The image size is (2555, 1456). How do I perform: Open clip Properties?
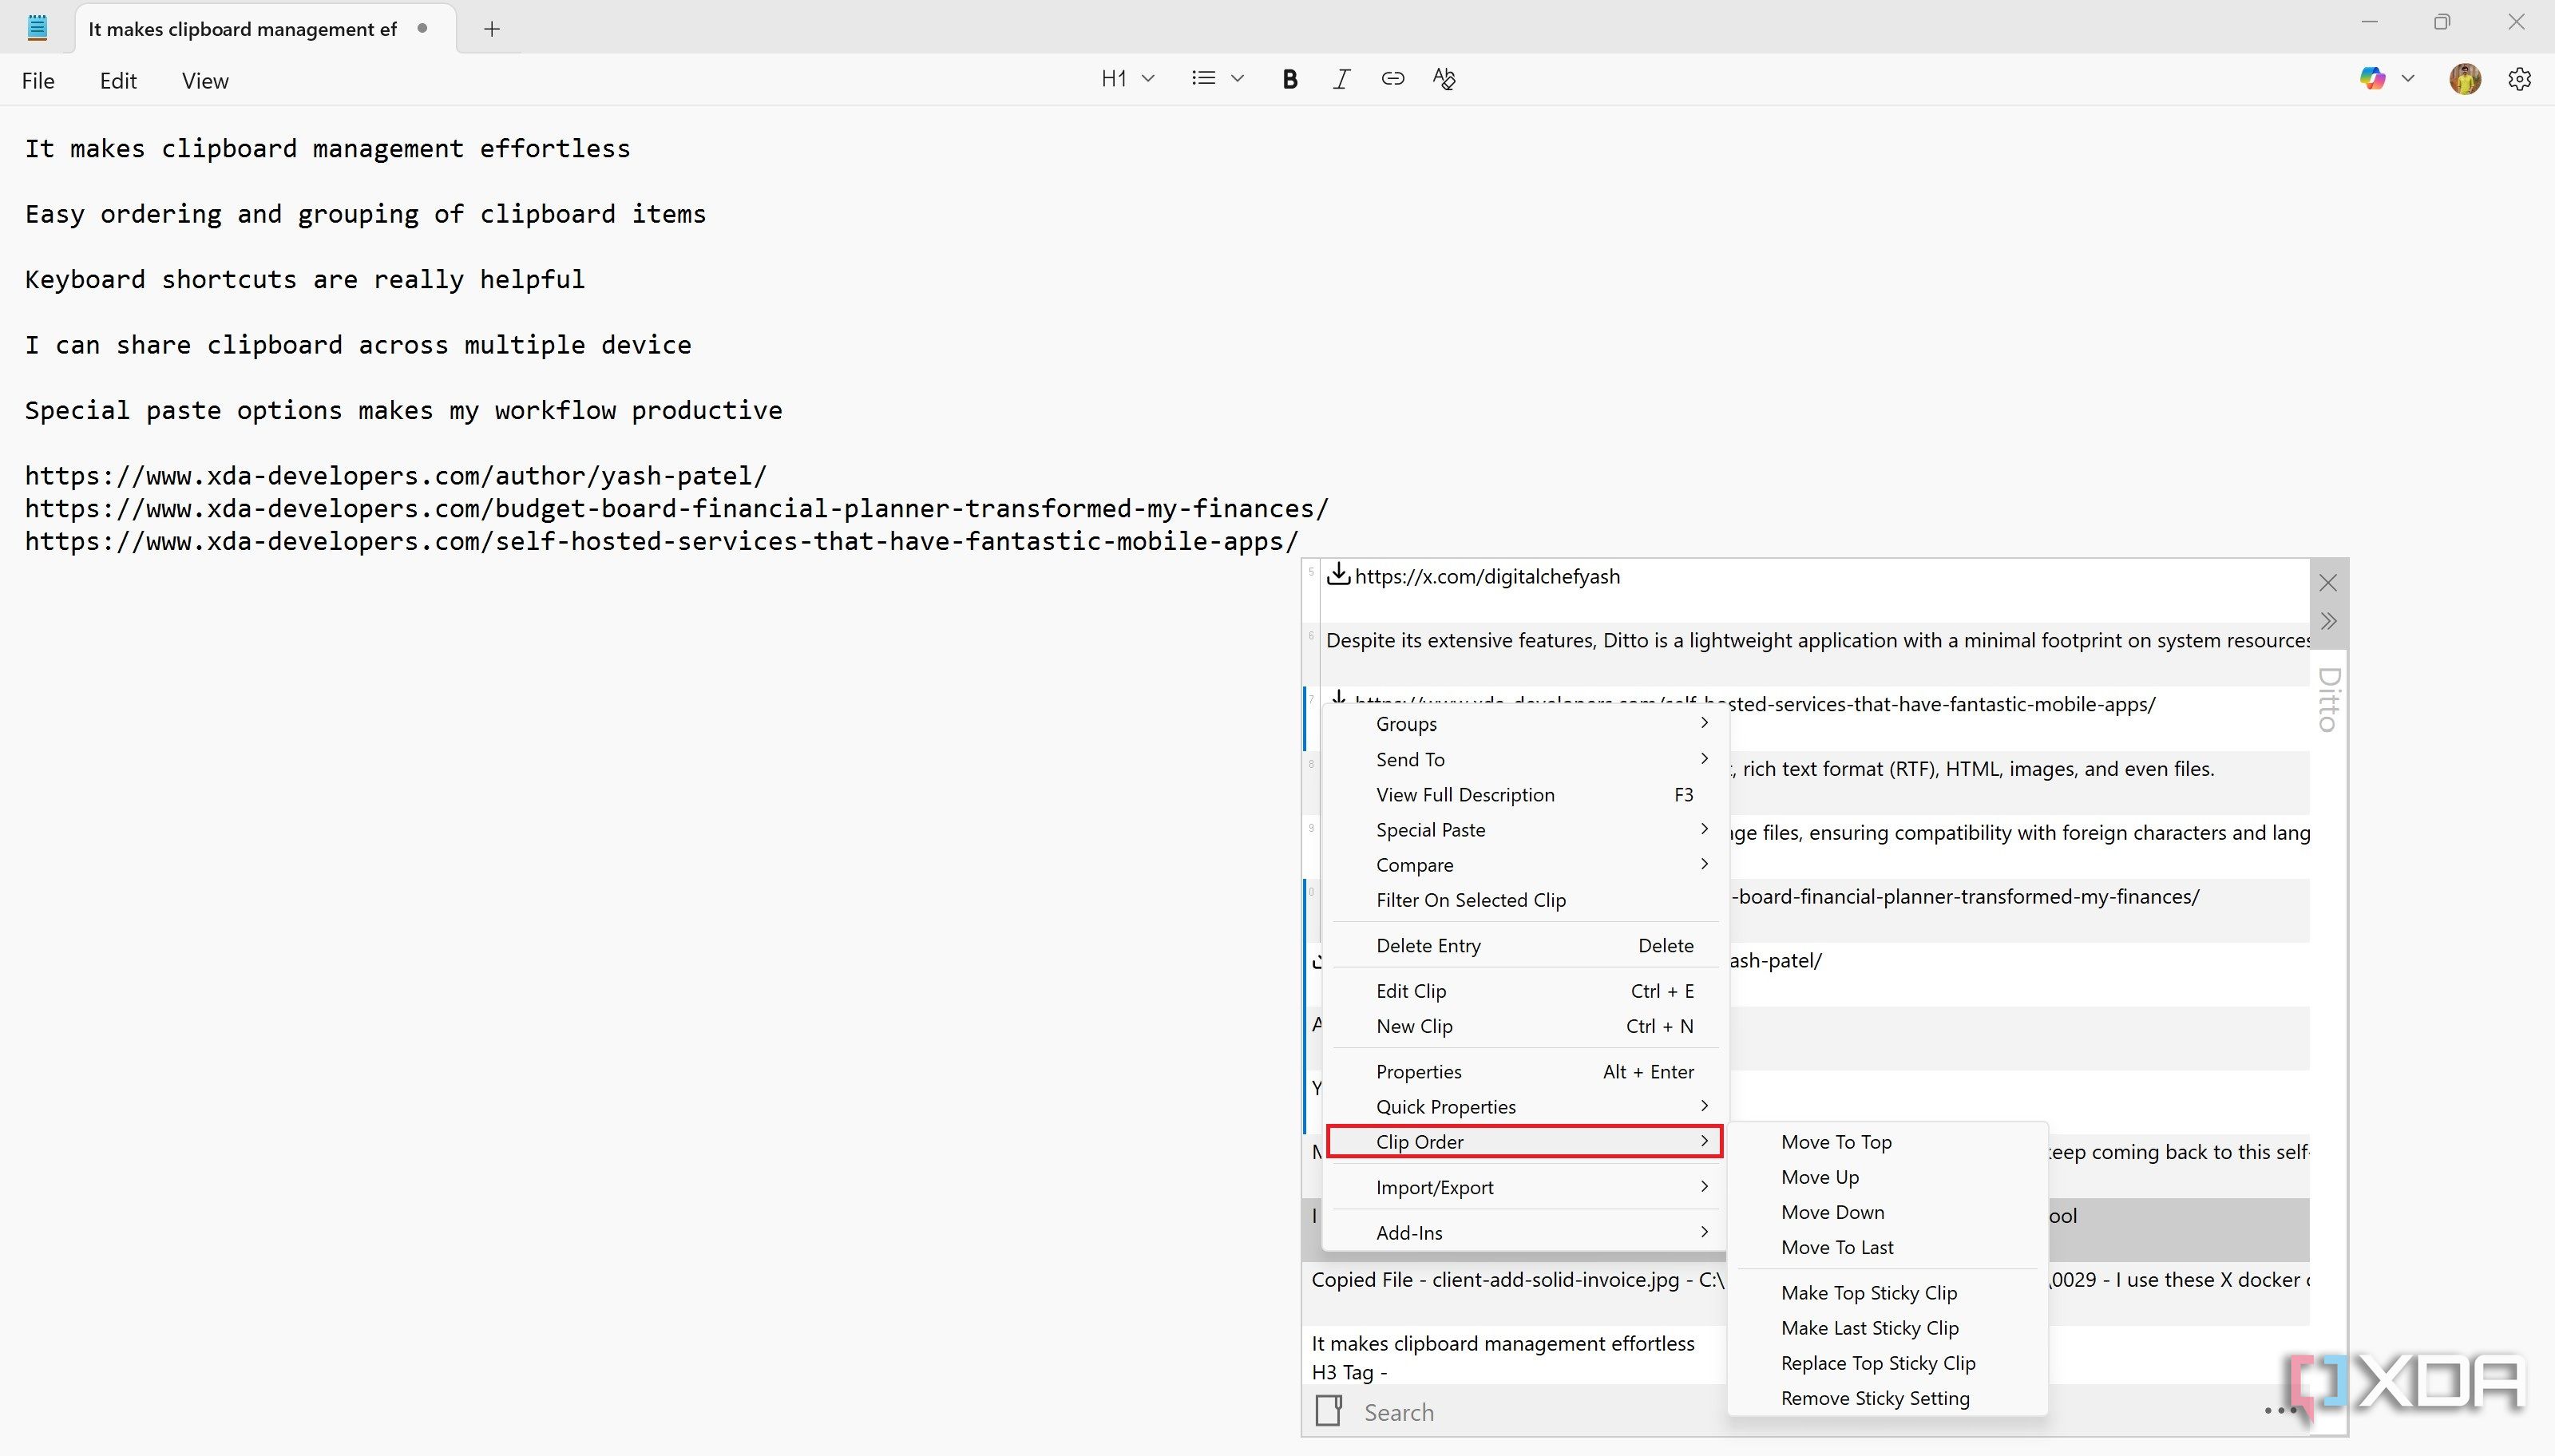pos(1524,1072)
